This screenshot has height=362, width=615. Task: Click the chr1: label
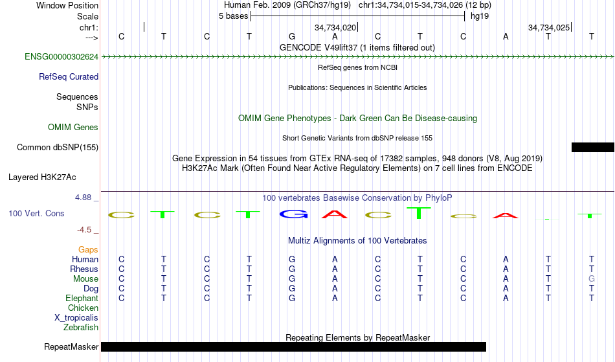tap(89, 27)
